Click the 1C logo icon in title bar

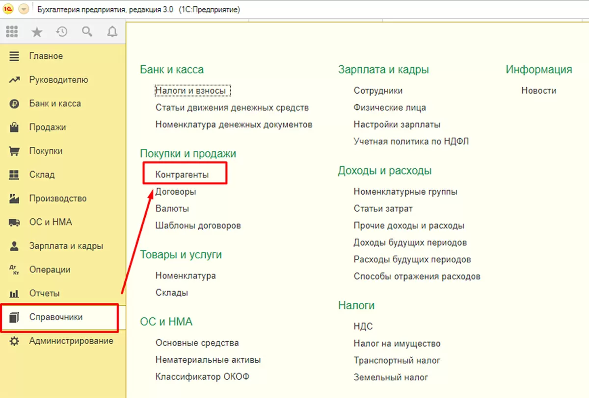point(8,9)
